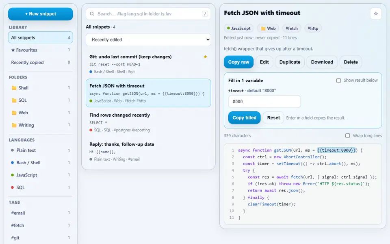390x244 pixels.
Task: Click the 339 characters count label
Action: click(237, 136)
